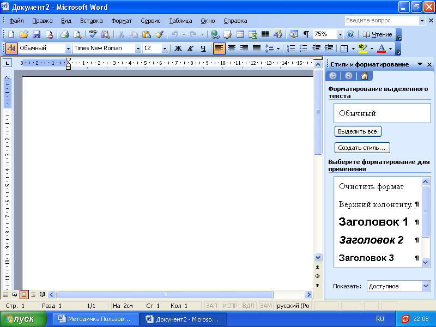436x327 pixels.
Task: Click Создать стиль button
Action: pyautogui.click(x=362, y=148)
